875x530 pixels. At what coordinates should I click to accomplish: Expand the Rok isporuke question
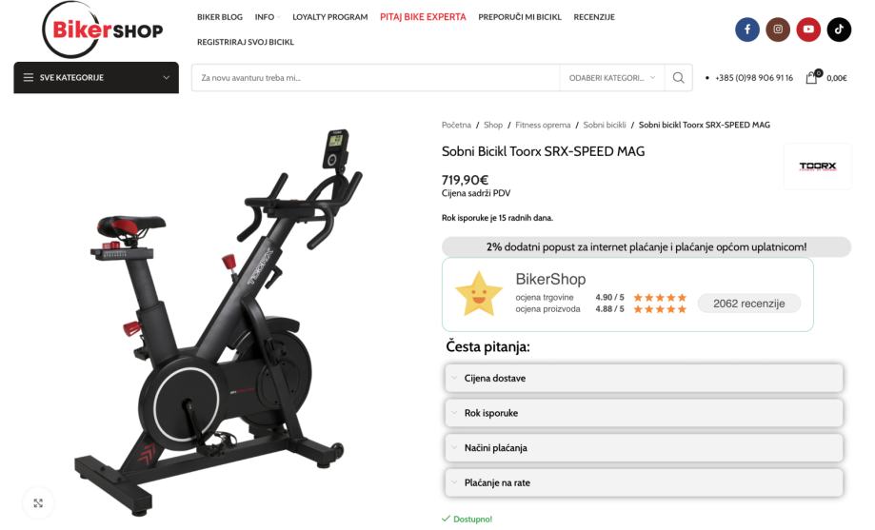click(644, 413)
